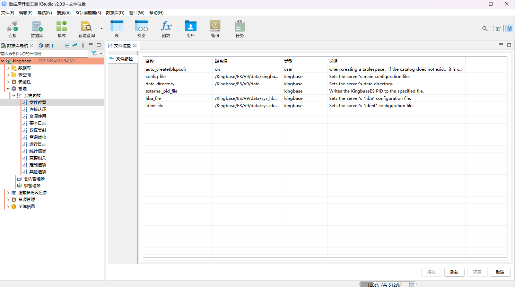Collapse the 系统参数 tree node
This screenshot has width=515, height=287.
[14, 96]
